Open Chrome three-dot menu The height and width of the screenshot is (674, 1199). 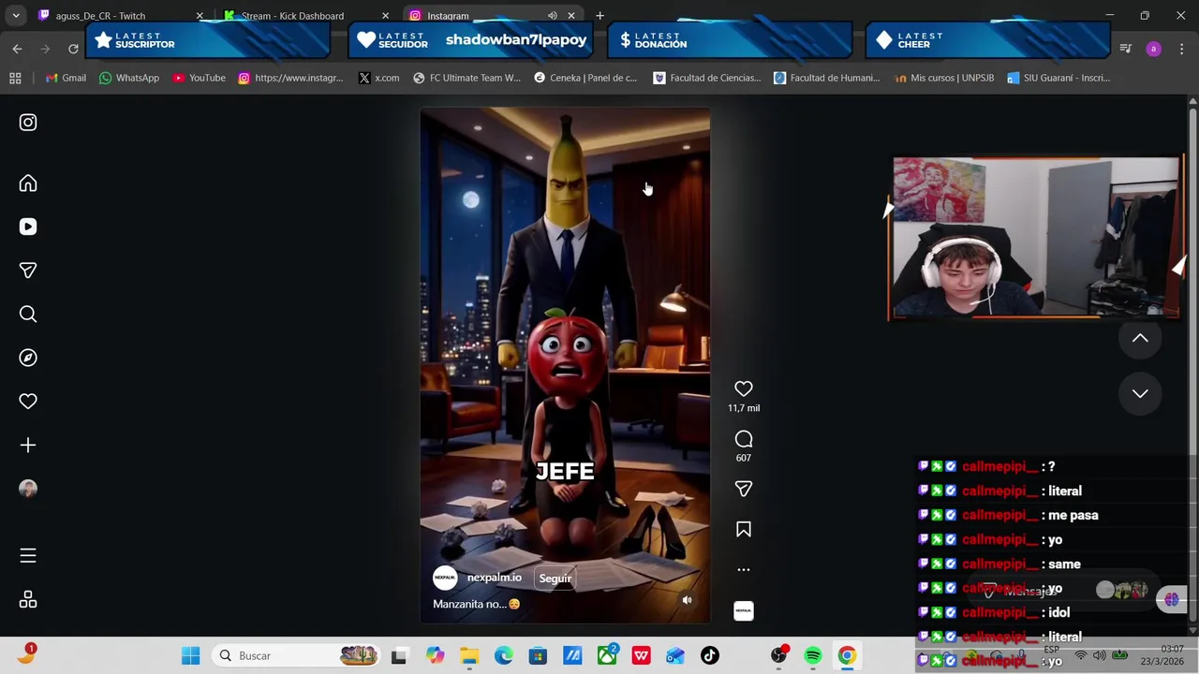(1181, 49)
